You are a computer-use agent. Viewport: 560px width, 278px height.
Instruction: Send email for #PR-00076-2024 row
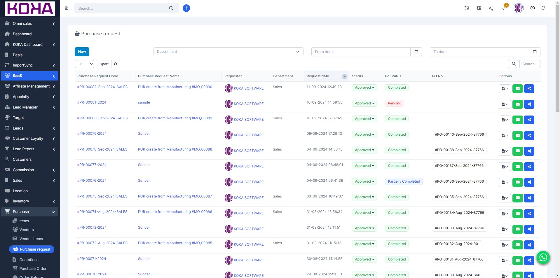click(517, 182)
